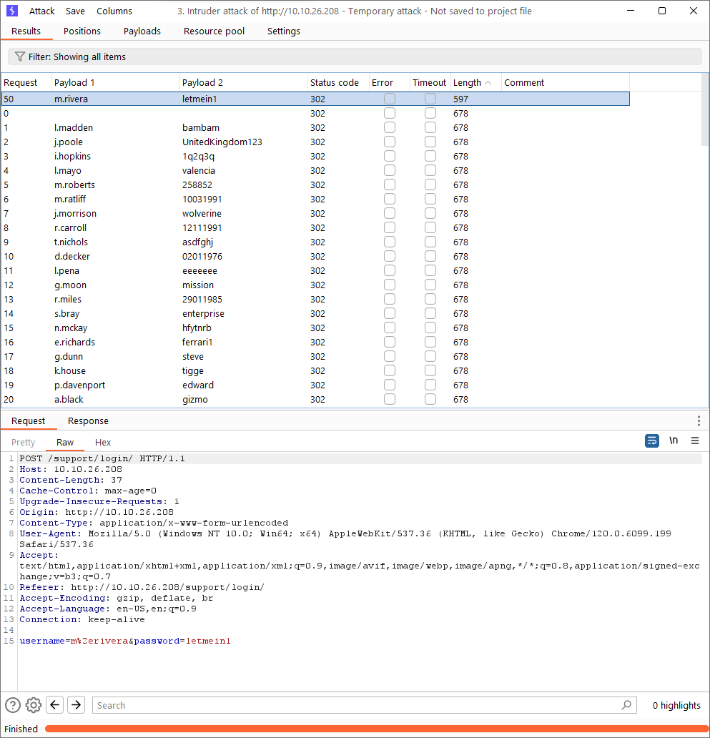The image size is (710, 738).
Task: Click the length value 597
Action: pos(460,99)
